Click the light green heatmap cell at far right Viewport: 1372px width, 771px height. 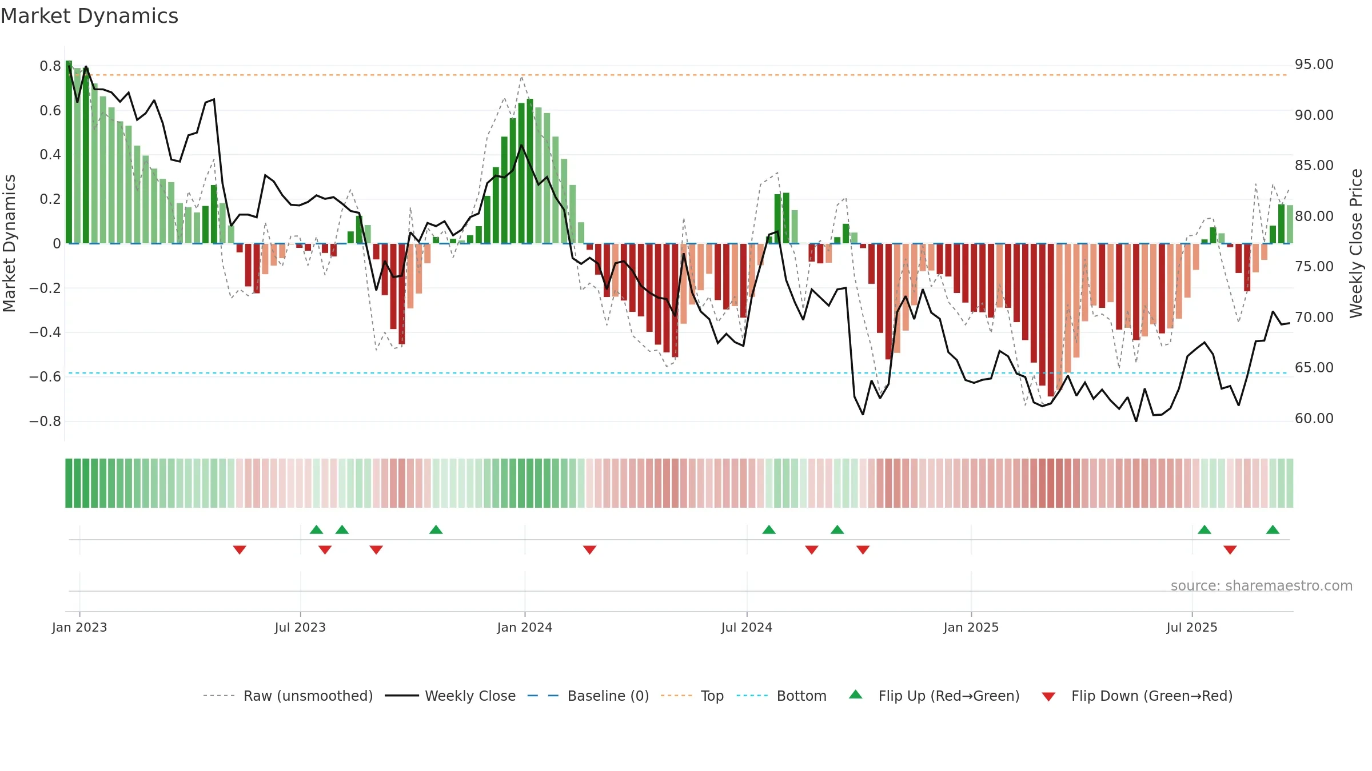tap(1290, 483)
